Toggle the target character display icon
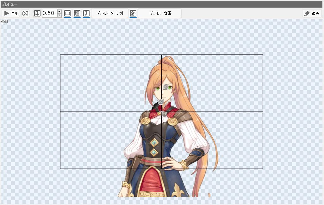Viewport: 324px width, 205px height. coord(86,13)
